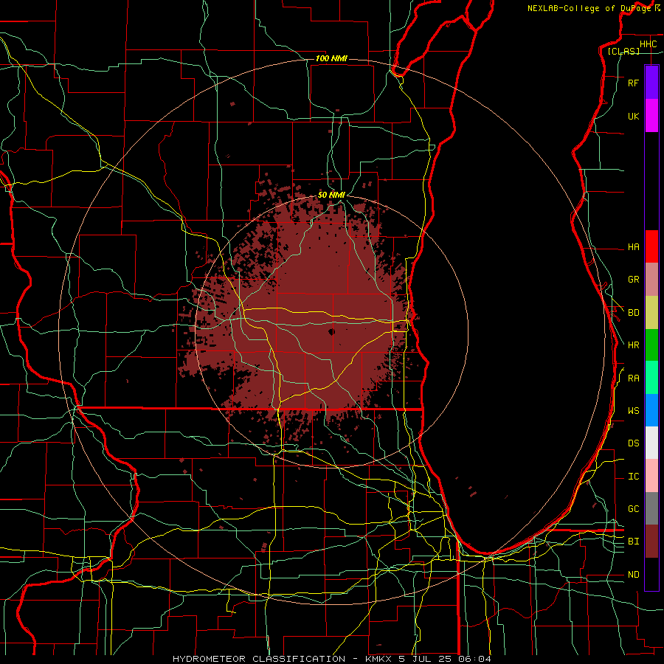Image resolution: width=664 pixels, height=664 pixels.
Task: Click the 'IC' legend label
Action: 634,477
